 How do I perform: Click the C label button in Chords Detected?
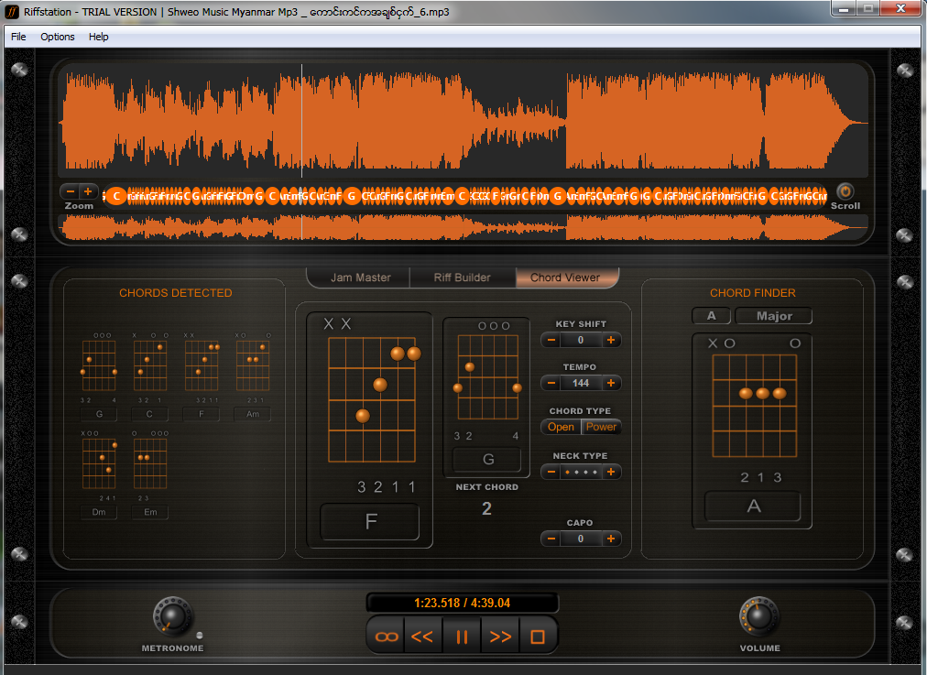(x=149, y=414)
